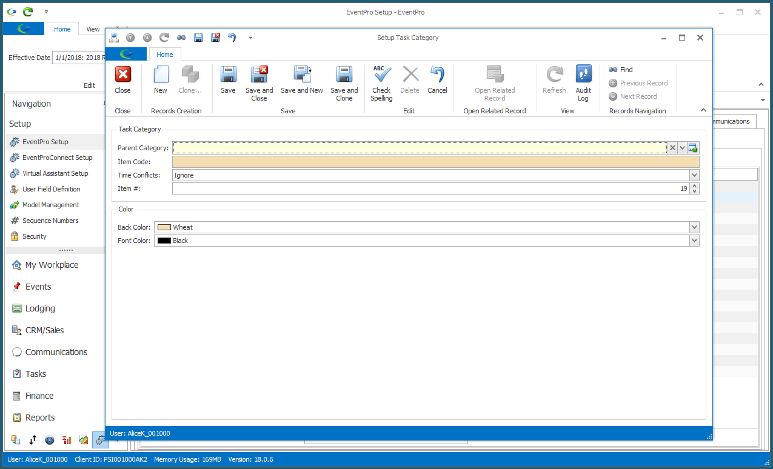This screenshot has height=469, width=773.
Task: Click Find in Records Navigation
Action: [621, 70]
